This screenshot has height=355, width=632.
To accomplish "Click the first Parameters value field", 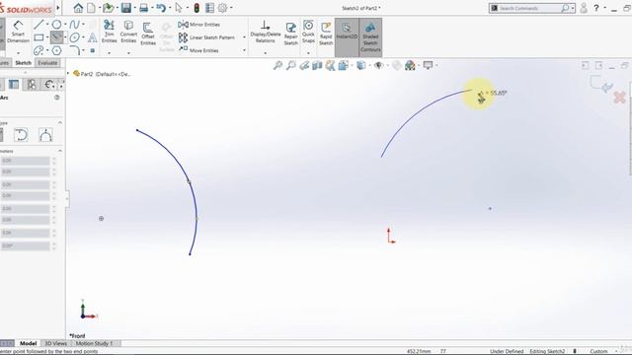I will tap(26, 161).
